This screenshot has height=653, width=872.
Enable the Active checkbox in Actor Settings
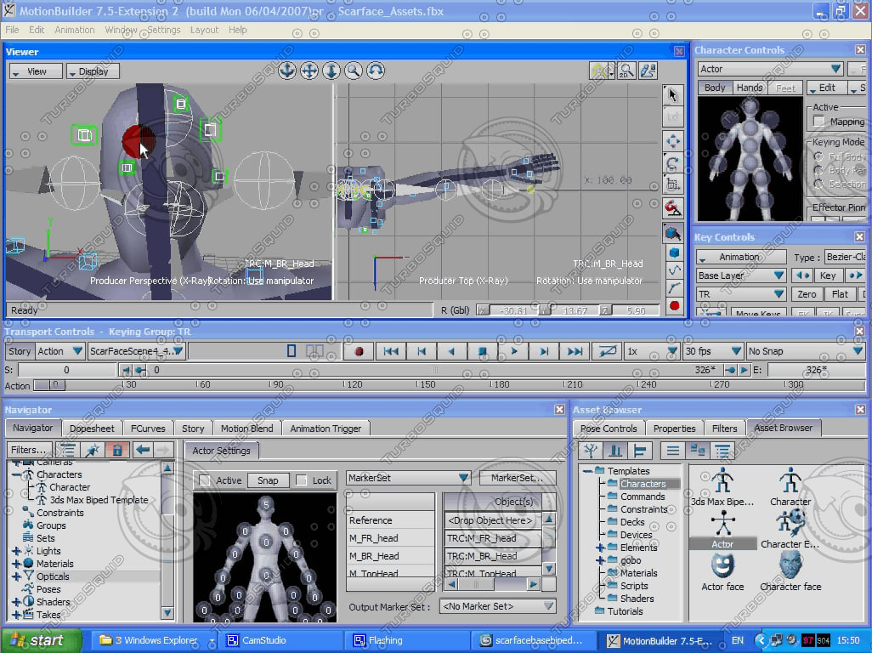pos(205,480)
